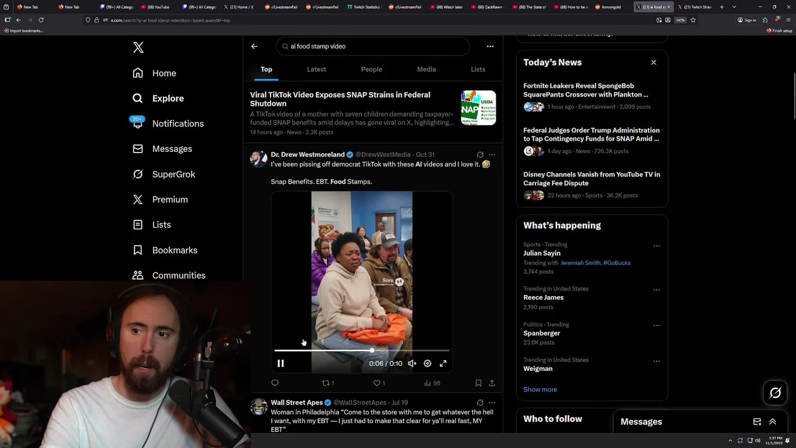The width and height of the screenshot is (796, 448).
Task: Open the SNAP logo thumbnail
Action: pos(478,108)
